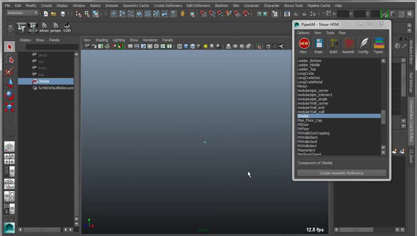Open the Attribute Editor side tab

[x=411, y=52]
